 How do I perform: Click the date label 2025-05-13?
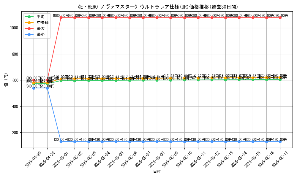[x=225, y=159]
